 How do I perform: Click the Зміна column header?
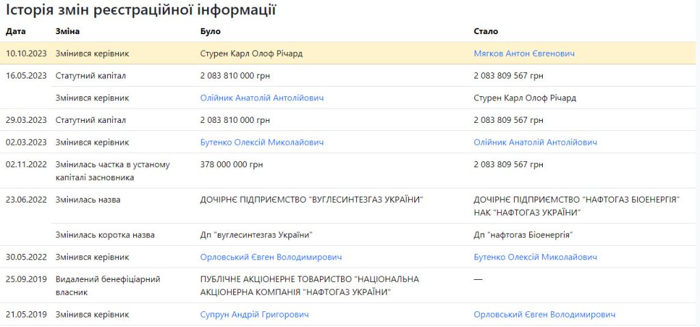tap(68, 31)
